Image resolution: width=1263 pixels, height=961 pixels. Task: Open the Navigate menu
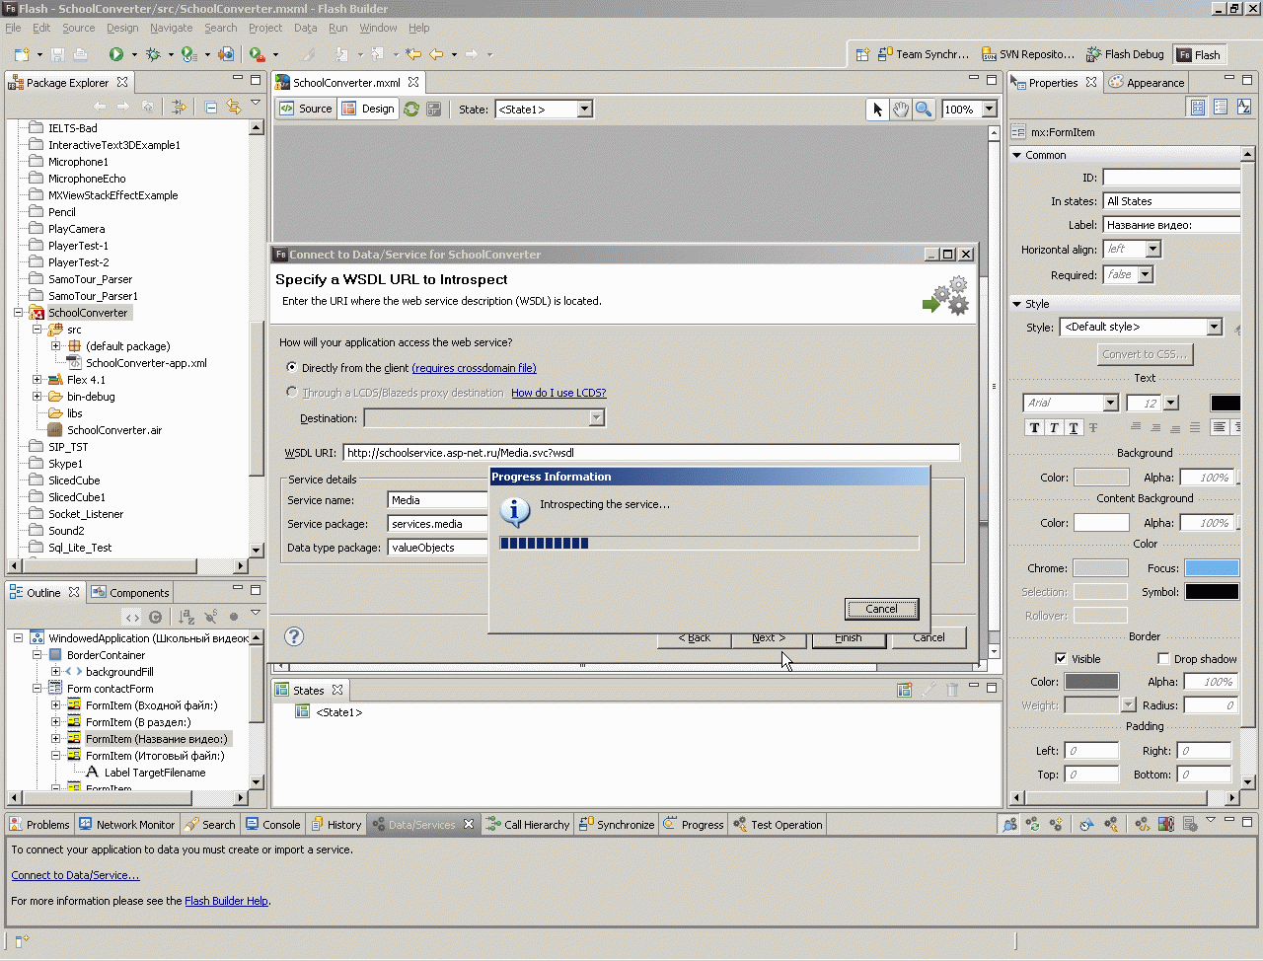pos(172,28)
